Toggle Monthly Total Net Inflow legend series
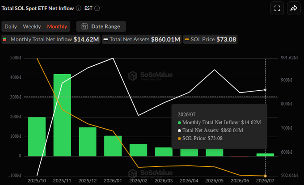This screenshot has height=185, width=304. coord(51,39)
